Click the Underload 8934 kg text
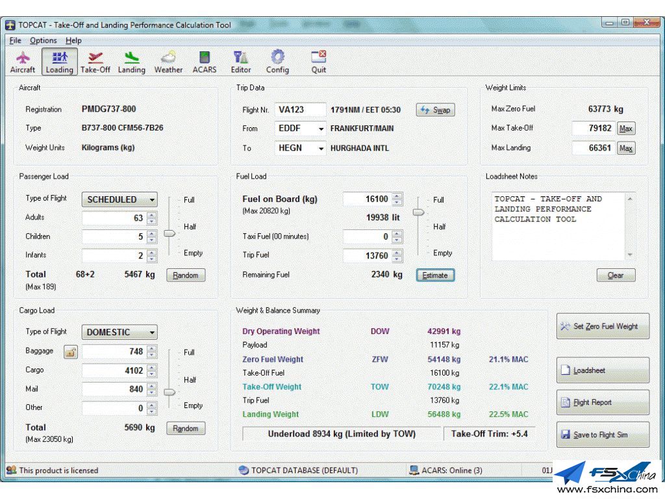Image resolution: width=665 pixels, height=499 pixels. (x=342, y=433)
